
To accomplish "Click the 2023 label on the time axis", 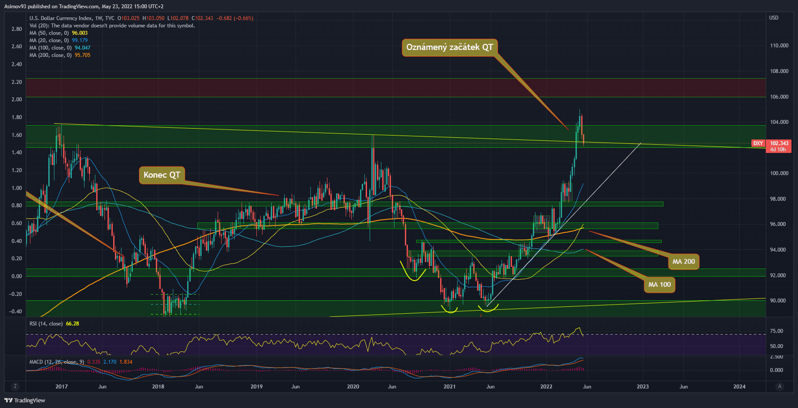I will 643,386.
